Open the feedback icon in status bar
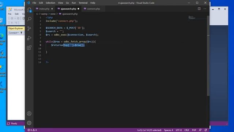234x132 pixels. (200, 130)
